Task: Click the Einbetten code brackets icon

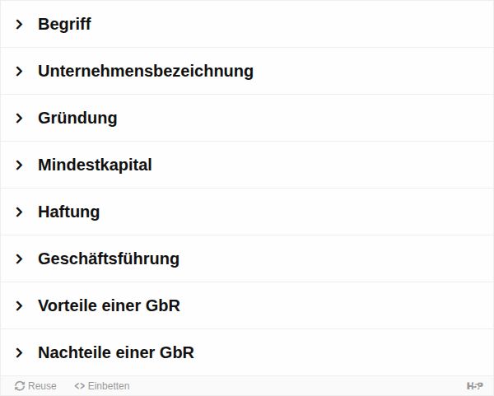Action: (79, 386)
